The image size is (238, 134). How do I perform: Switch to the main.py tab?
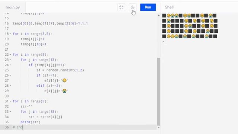(13, 7)
